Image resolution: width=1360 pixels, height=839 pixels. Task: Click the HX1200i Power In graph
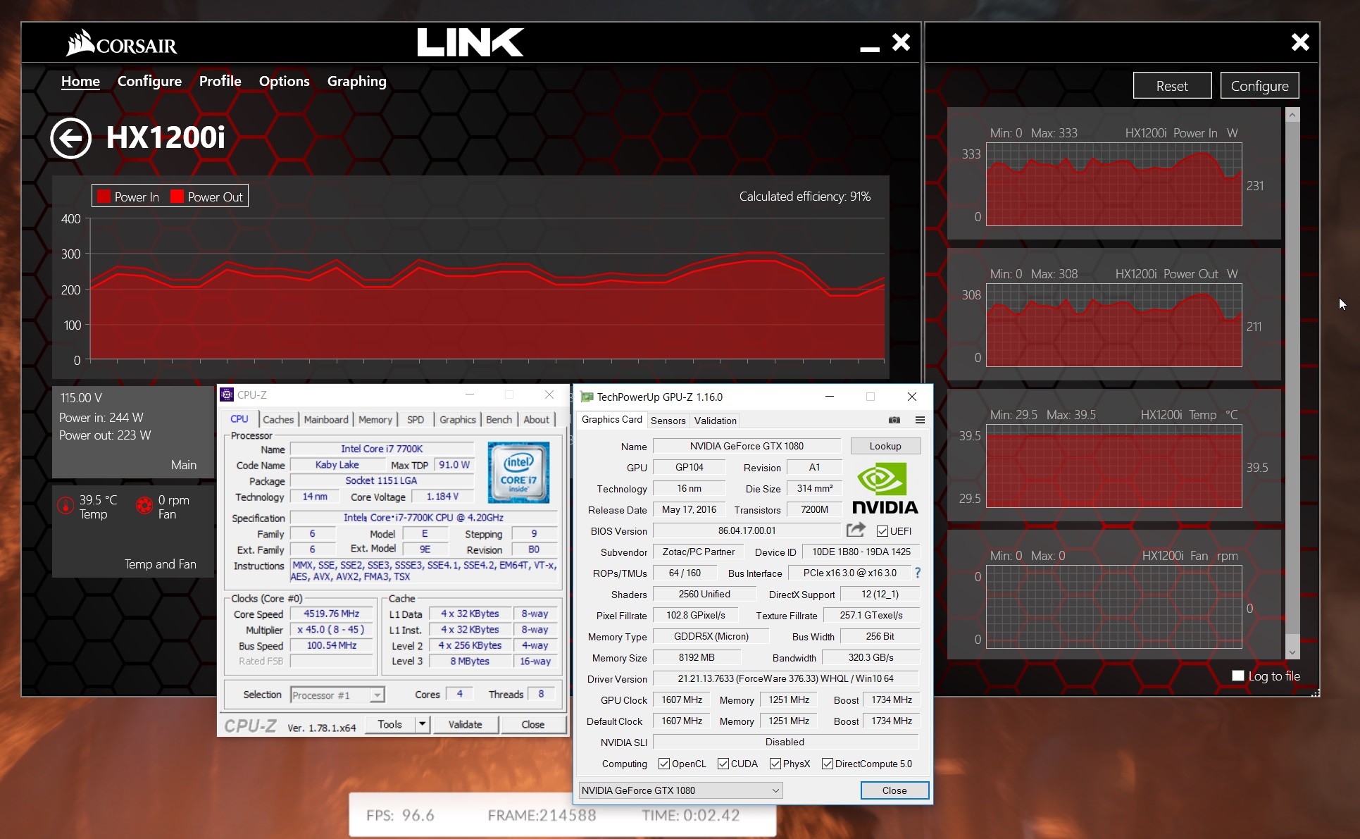pyautogui.click(x=1113, y=184)
